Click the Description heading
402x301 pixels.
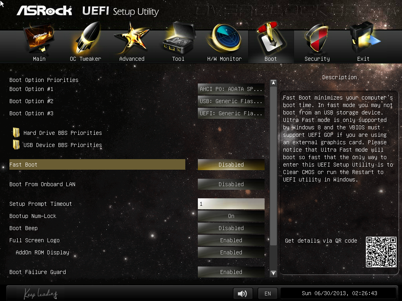coord(340,77)
